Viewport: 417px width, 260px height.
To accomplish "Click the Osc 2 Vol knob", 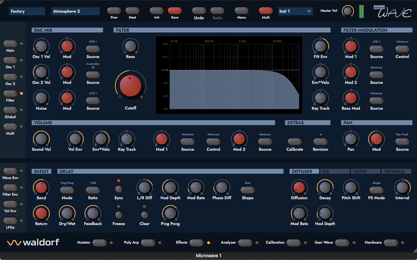I will click(41, 72).
